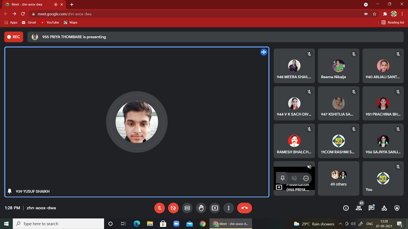
Task: Remove the Presentation tile with the minus icon
Action: point(306,178)
